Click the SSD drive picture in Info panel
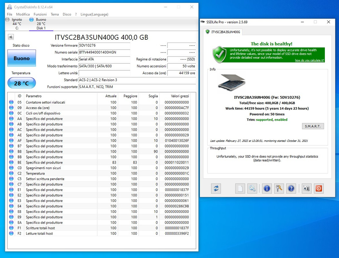 pyautogui.click(x=231, y=82)
